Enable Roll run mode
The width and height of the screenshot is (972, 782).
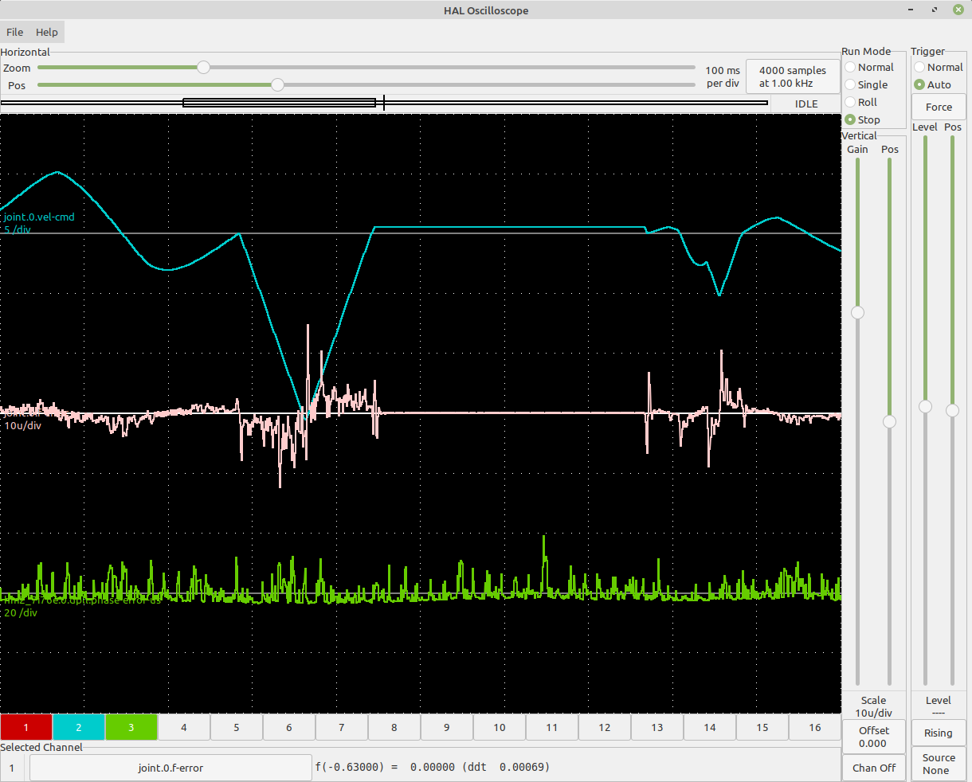(850, 102)
